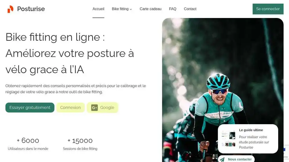Open the Accueil menu item

coord(98,9)
